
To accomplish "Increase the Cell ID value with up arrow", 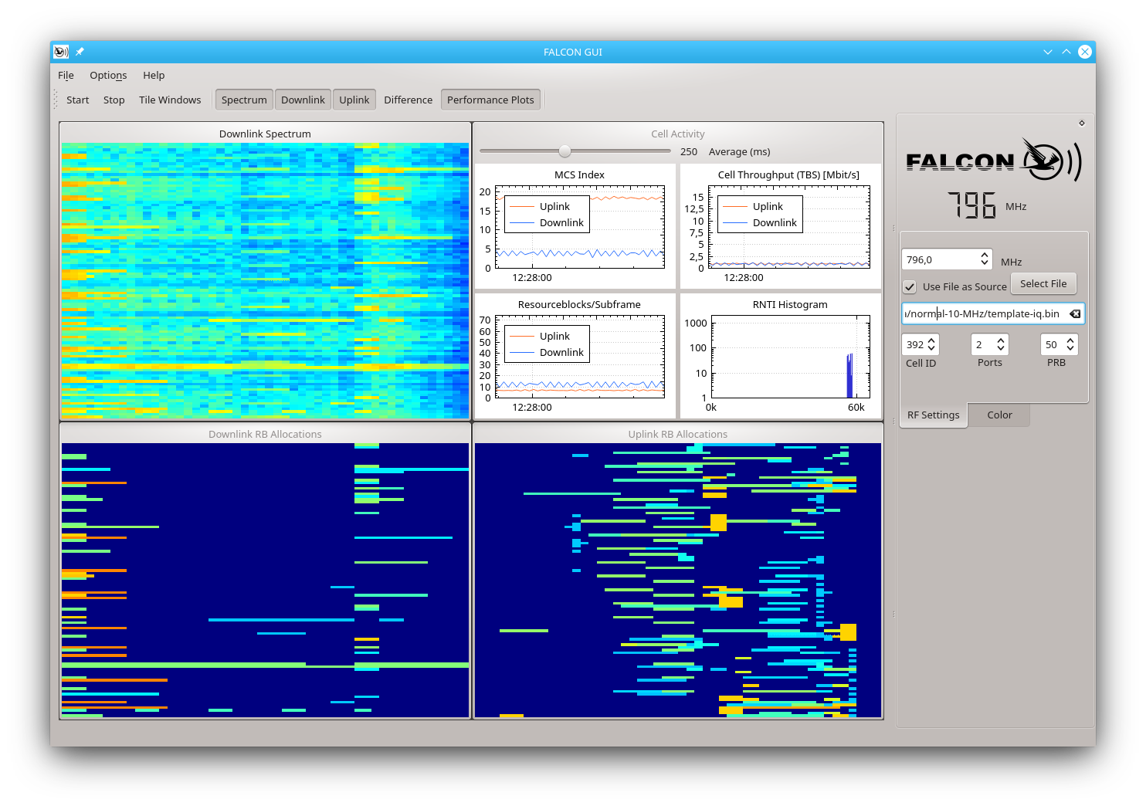I will pos(931,340).
